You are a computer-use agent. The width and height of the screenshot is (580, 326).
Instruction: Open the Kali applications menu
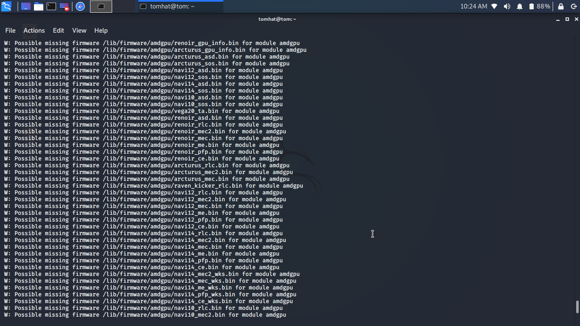pos(6,6)
